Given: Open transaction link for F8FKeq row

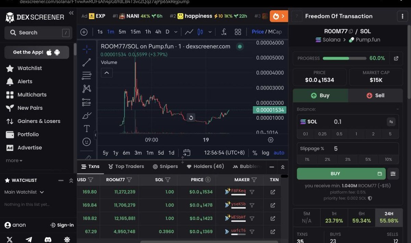Looking at the screenshot, I should point(273,192).
